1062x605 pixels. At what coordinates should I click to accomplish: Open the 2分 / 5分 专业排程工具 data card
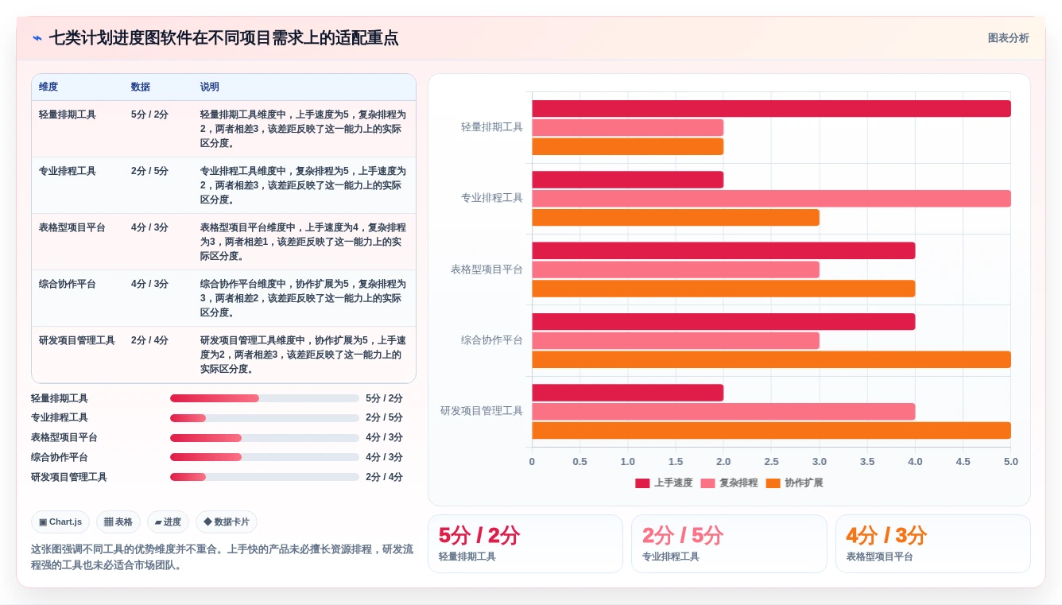coord(729,544)
